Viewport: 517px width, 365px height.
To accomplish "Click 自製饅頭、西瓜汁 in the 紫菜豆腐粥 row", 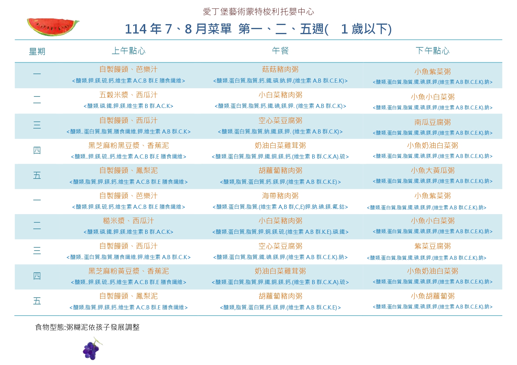I will click(128, 246).
